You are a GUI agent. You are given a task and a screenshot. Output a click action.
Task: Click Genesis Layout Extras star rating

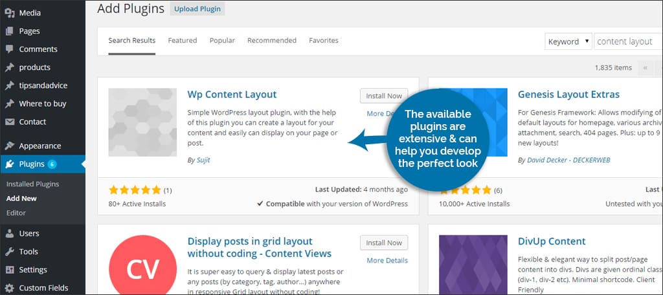(466, 190)
